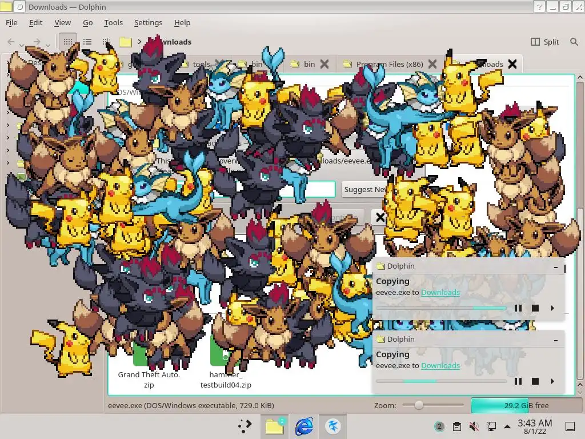Open the View menu
The image size is (585, 439).
62,23
